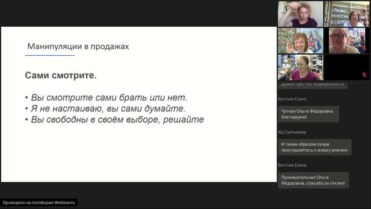This screenshot has width=371, height=209.
Task: Click muted microphone icon on glasses participant tile
Action: (364, 48)
